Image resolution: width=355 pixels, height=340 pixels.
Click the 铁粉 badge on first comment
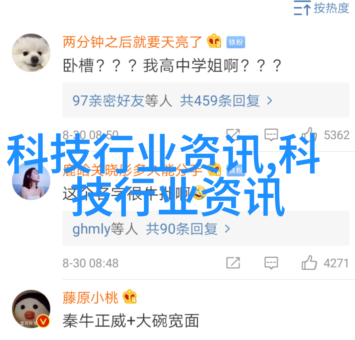[236, 42]
